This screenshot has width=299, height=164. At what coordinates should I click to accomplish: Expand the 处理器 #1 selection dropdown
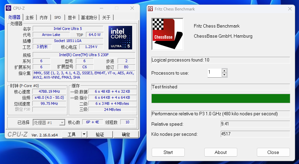[62, 123]
